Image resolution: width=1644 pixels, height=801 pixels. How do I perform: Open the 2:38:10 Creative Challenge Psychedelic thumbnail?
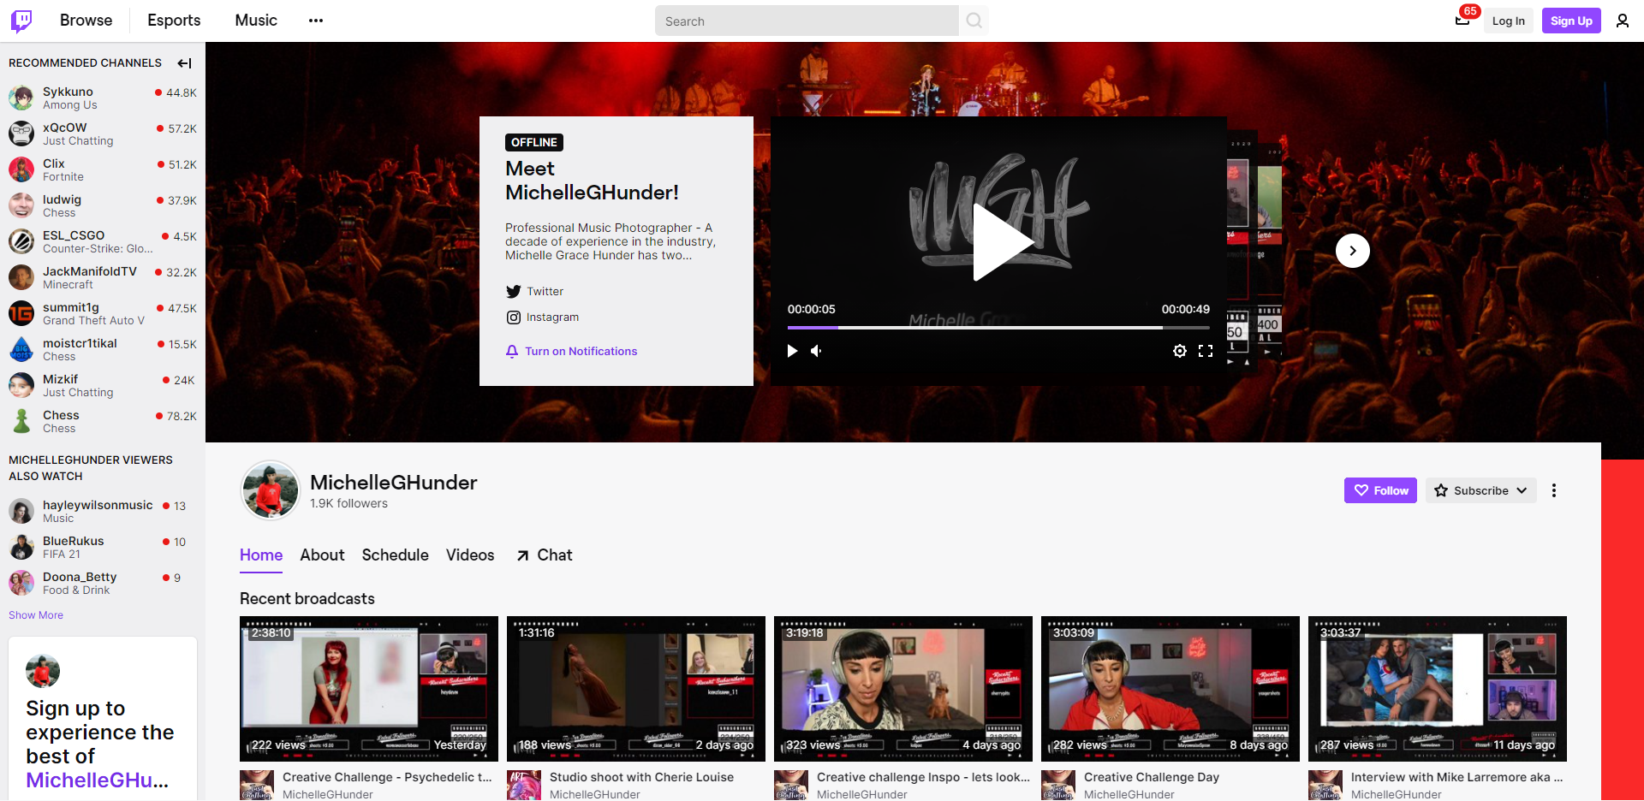click(x=369, y=689)
